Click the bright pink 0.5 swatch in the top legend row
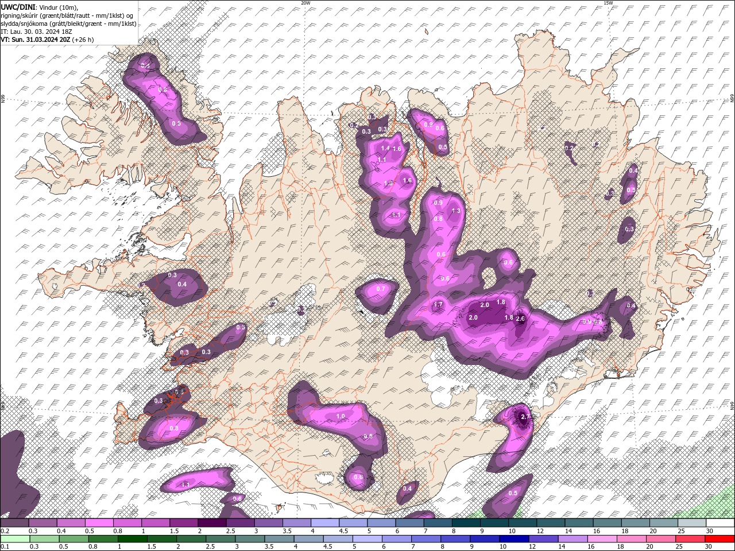This screenshot has height=551, width=735. (x=99, y=523)
